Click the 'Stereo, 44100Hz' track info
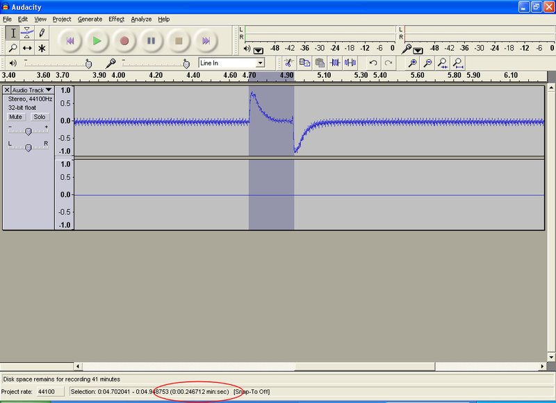Screen dimensions: 556x403 coord(30,99)
